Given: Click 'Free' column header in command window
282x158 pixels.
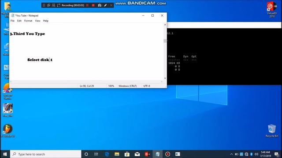Looking at the screenshot, I should [171, 57].
